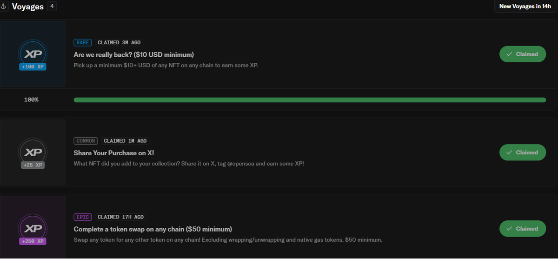Viewport: 558px width, 272px height.
Task: Click the Voyages count badge showing 4
Action: pyautogui.click(x=52, y=7)
